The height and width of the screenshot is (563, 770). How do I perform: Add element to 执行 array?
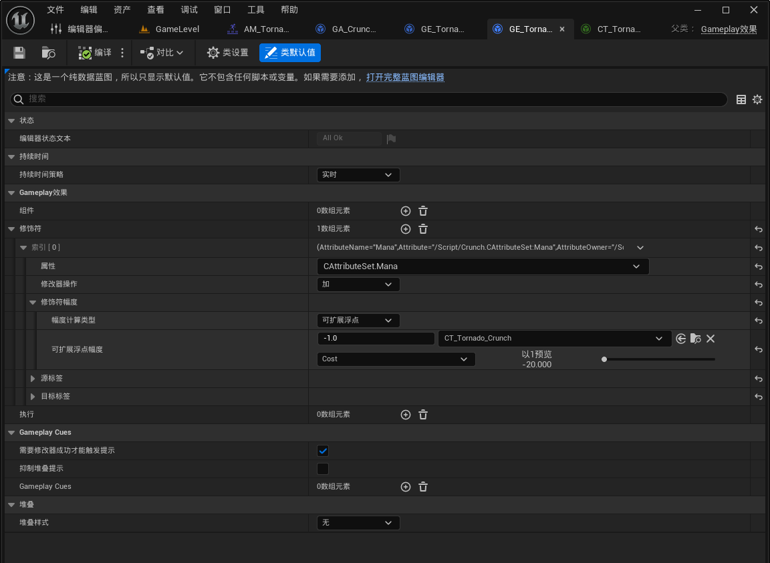(x=406, y=415)
